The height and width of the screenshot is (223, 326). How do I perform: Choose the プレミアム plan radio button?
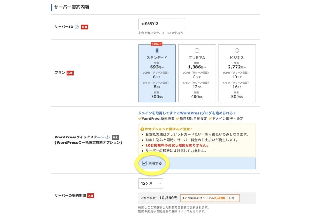197,50
